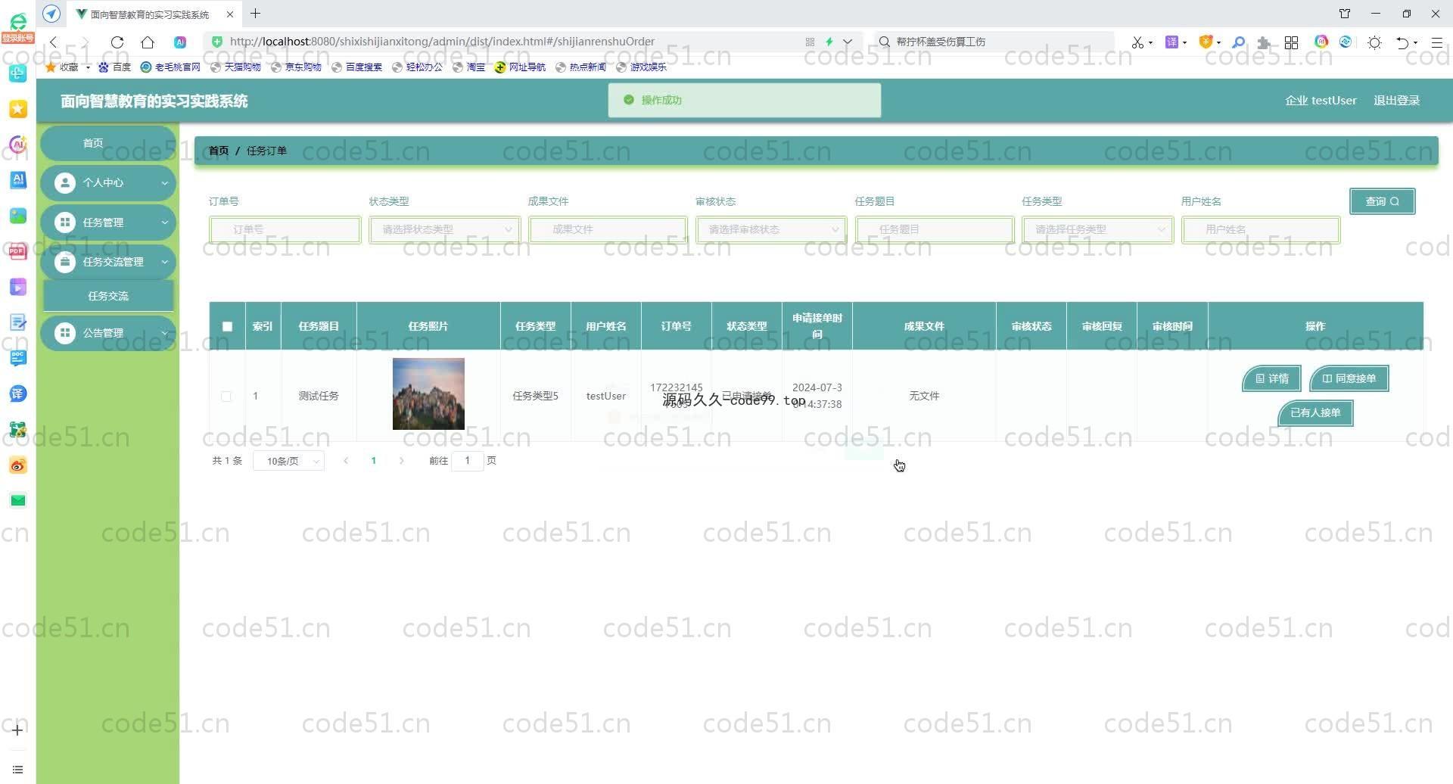Open the 京东购物 bookmark
The image size is (1453, 784).
(x=296, y=67)
